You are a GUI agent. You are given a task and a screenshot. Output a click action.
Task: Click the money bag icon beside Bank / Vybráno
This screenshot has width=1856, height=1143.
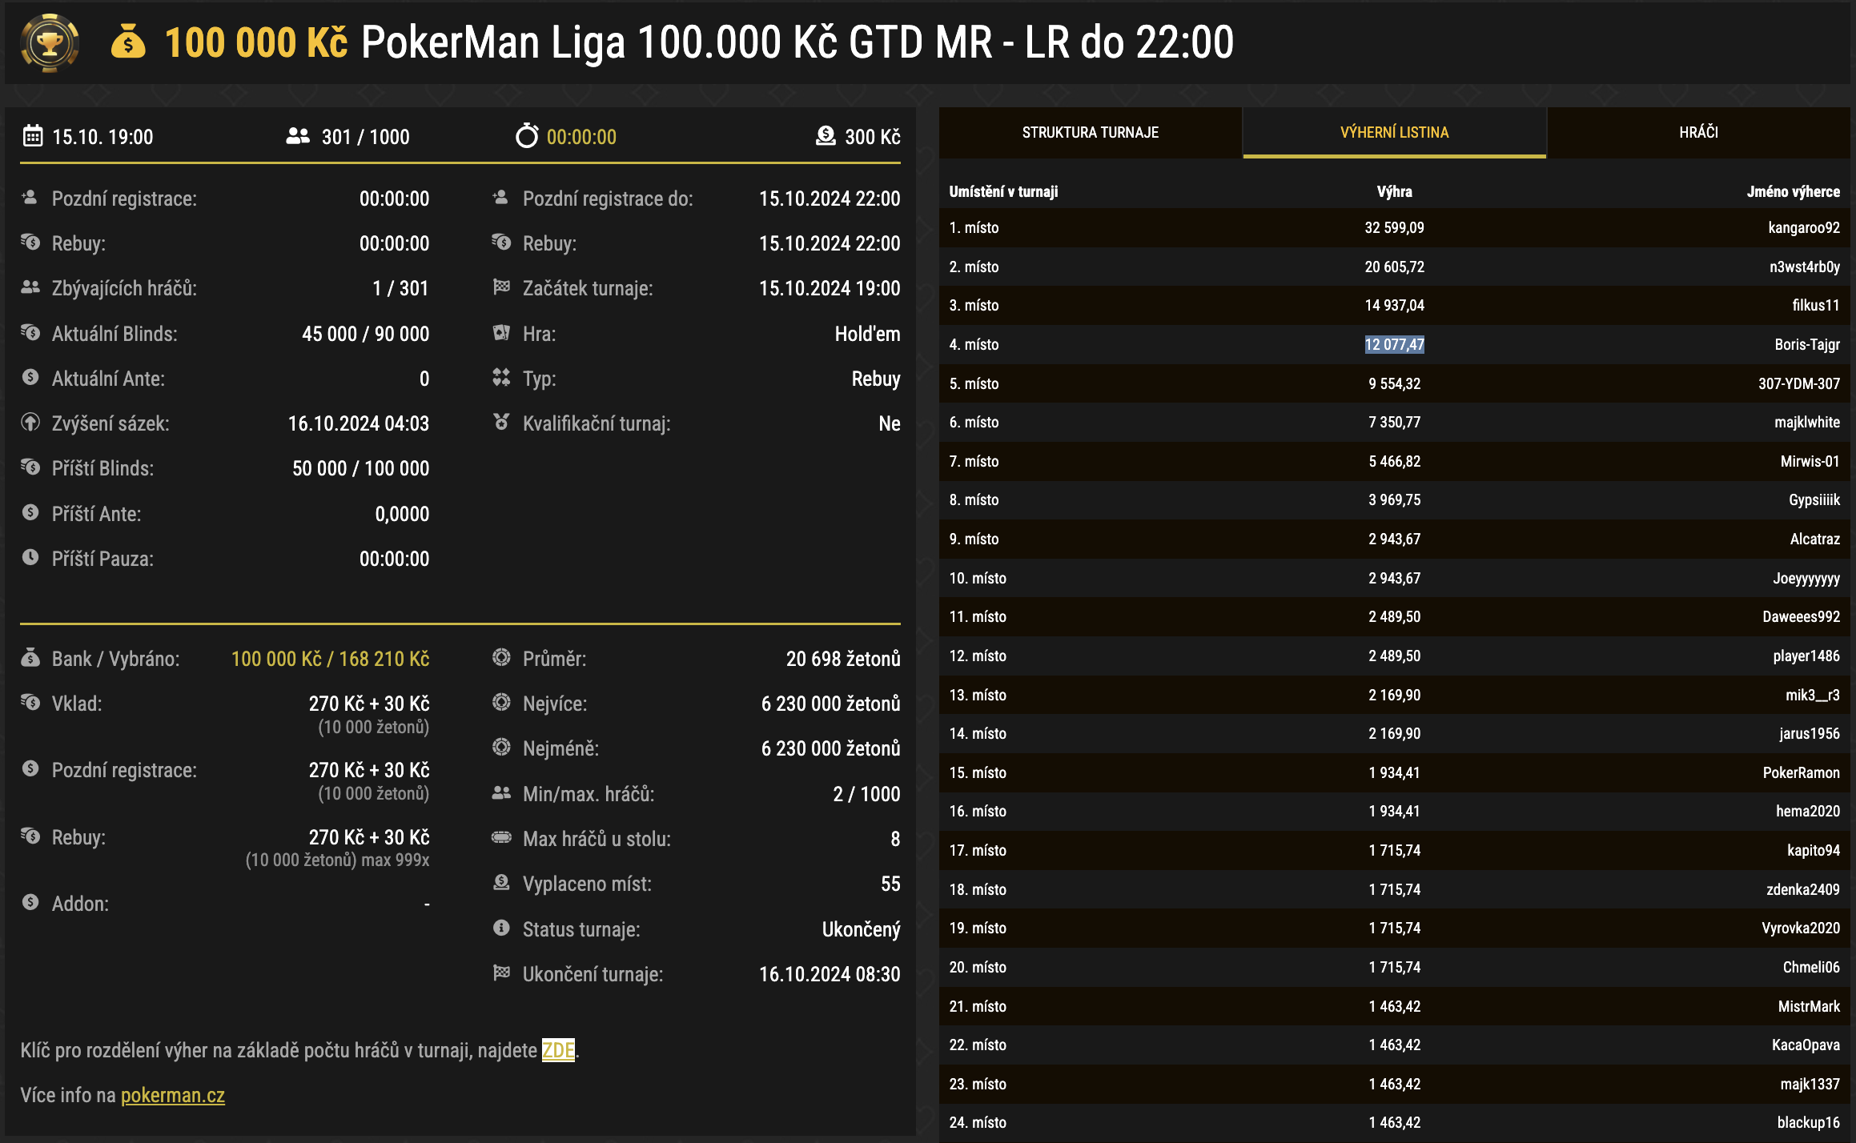coord(30,657)
